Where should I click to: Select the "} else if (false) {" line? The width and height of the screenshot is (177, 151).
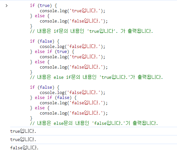53,98
